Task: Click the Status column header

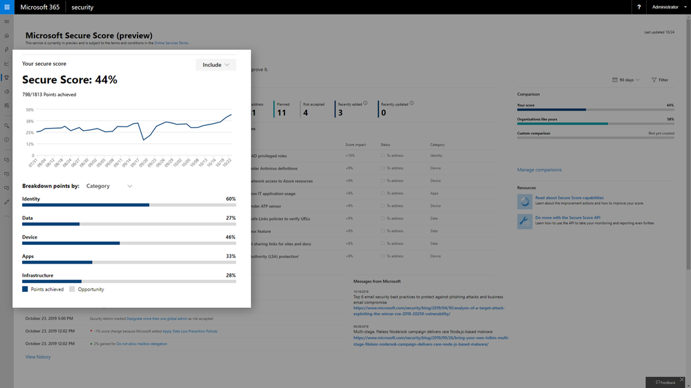Action: (385, 145)
